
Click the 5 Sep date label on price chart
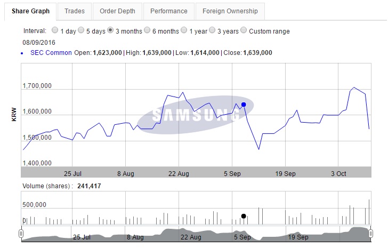pos(232,173)
